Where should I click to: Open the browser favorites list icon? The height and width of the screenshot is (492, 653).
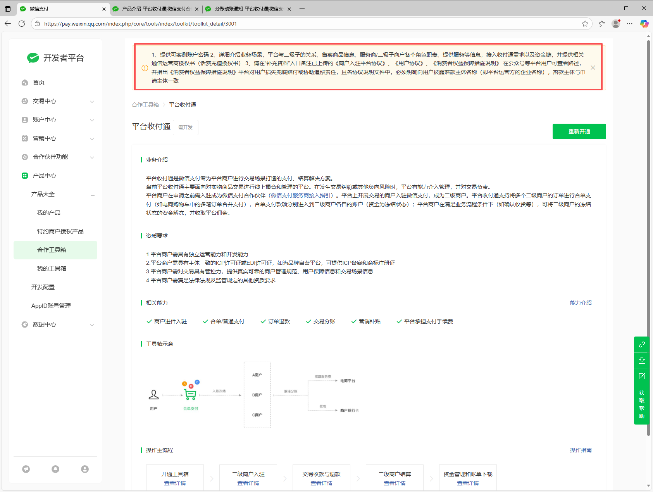[x=602, y=24]
